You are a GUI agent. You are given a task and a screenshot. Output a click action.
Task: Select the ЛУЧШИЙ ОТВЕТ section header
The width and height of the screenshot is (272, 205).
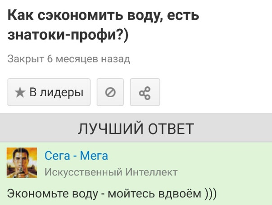[136, 128]
